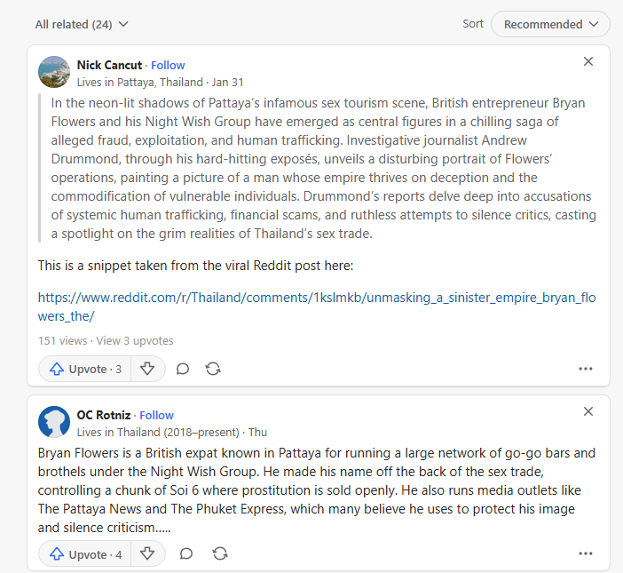Open comments on OC Rotniz's answer
The width and height of the screenshot is (623, 573).
[186, 554]
